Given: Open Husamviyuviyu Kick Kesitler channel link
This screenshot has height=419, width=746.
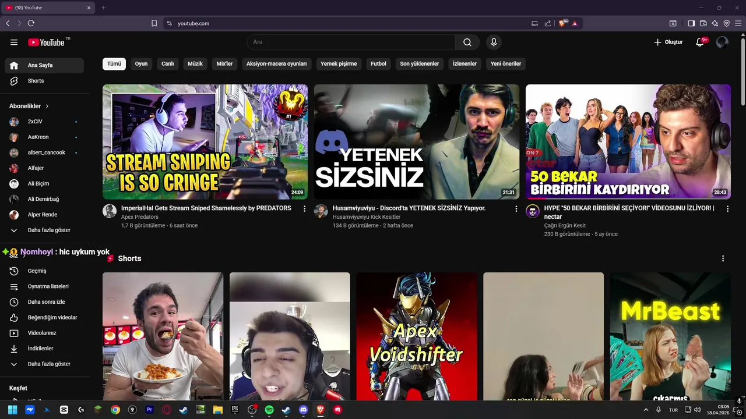Looking at the screenshot, I should [x=367, y=217].
